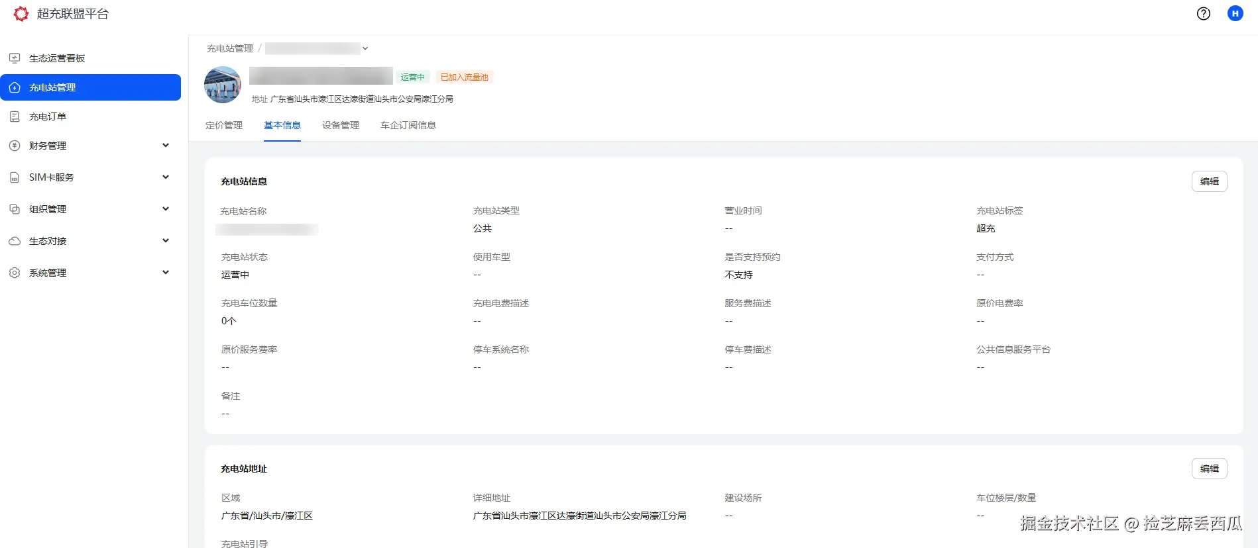Click the 运营中 status tag
1258x548 pixels.
tap(413, 77)
